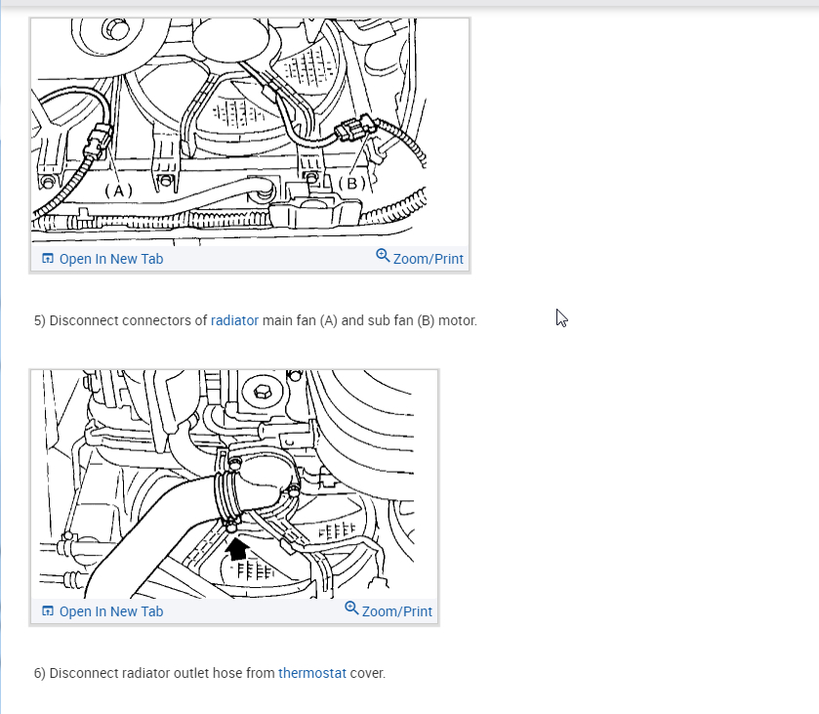The width and height of the screenshot is (819, 714).
Task: Click the text 'main fan (A) and sub fan (B) motor.'
Action: 370,320
